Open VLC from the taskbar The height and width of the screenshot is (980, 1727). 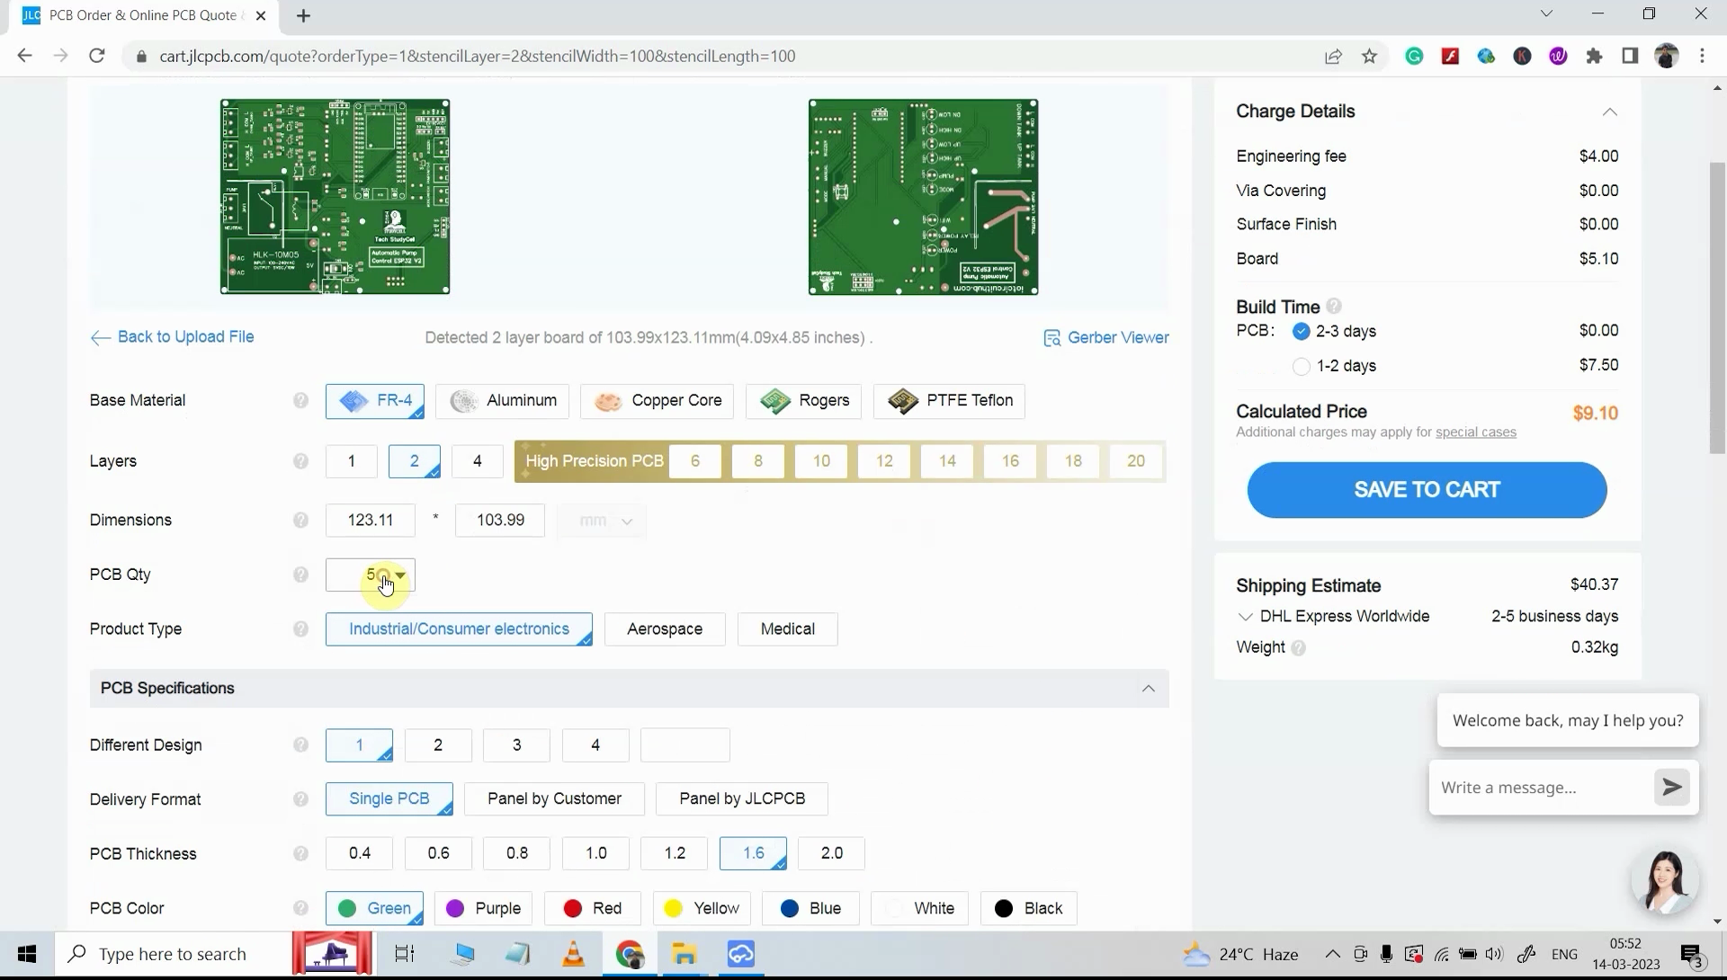click(x=573, y=954)
